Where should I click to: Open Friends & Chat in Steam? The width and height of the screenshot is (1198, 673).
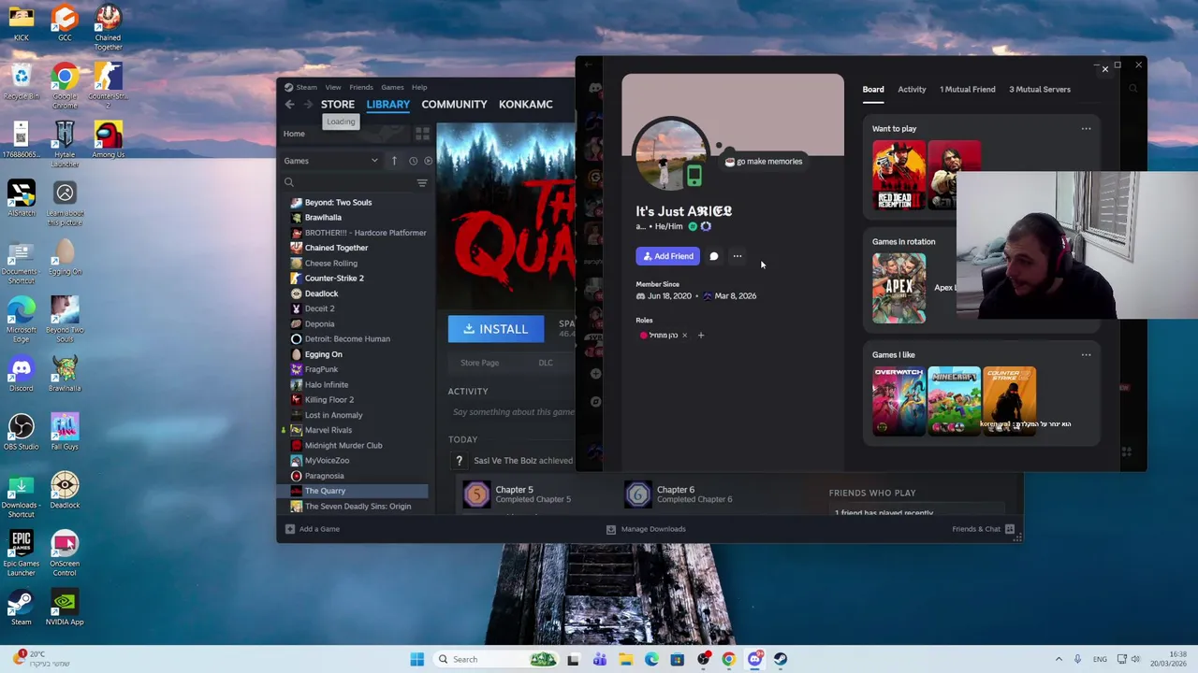pos(983,529)
